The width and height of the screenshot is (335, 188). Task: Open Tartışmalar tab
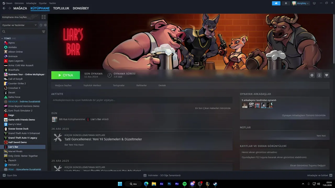click(119, 85)
